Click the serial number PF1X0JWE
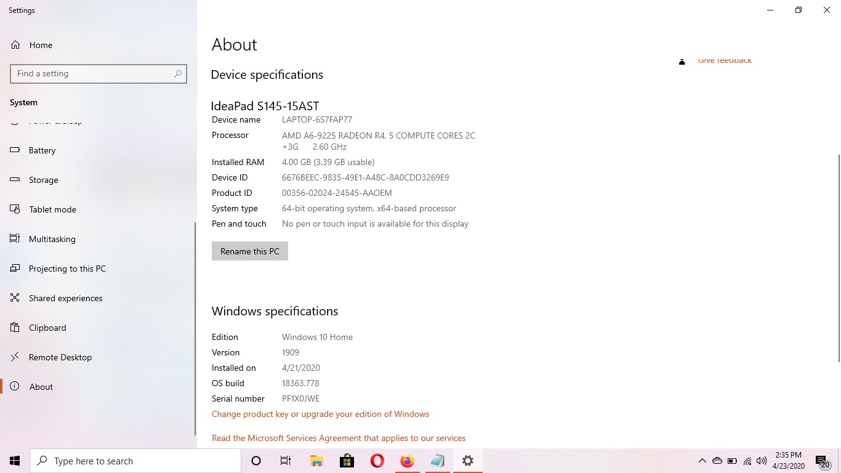 pos(300,398)
